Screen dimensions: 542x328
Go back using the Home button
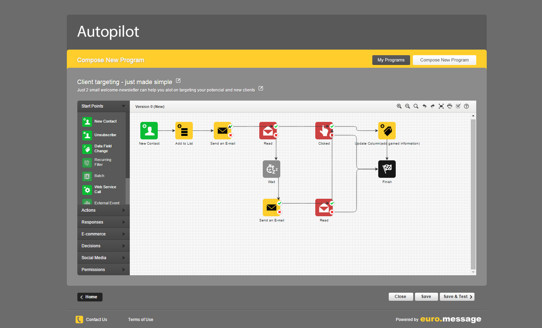[x=90, y=297]
